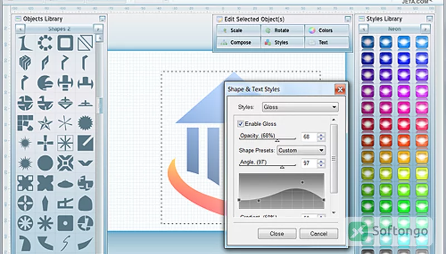Viewport: 446px width, 254px height.
Task: Select the five-point outlined star shape
Action: [x=45, y=123]
